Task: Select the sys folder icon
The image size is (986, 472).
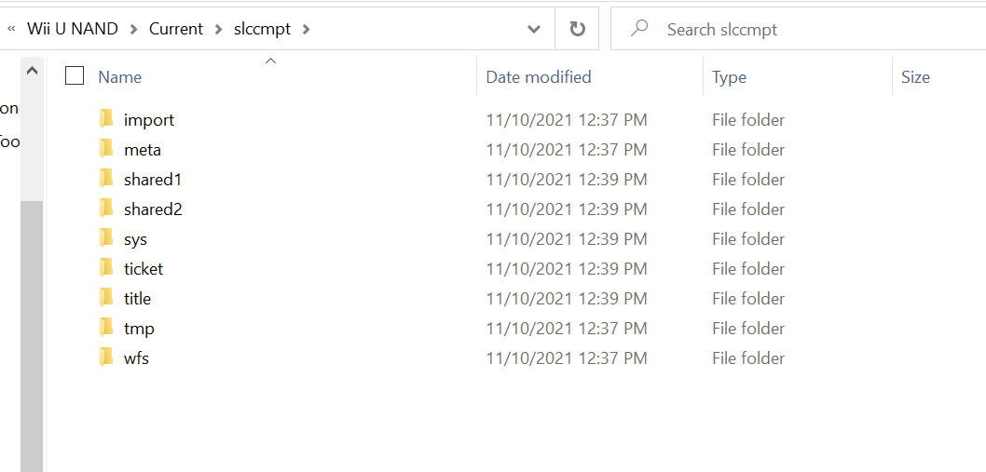Action: pyautogui.click(x=106, y=238)
